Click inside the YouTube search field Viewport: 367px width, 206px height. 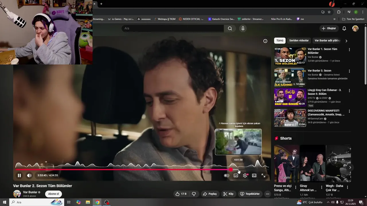tap(173, 28)
